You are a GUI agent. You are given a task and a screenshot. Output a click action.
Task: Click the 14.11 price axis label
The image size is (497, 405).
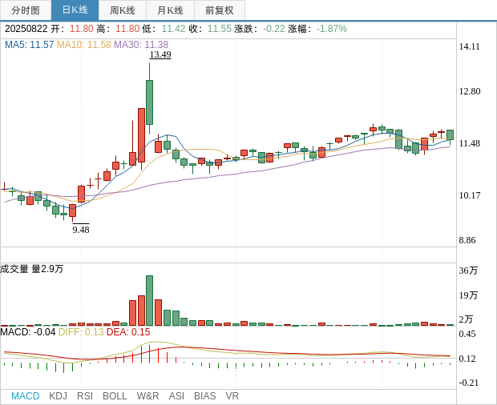(x=470, y=46)
